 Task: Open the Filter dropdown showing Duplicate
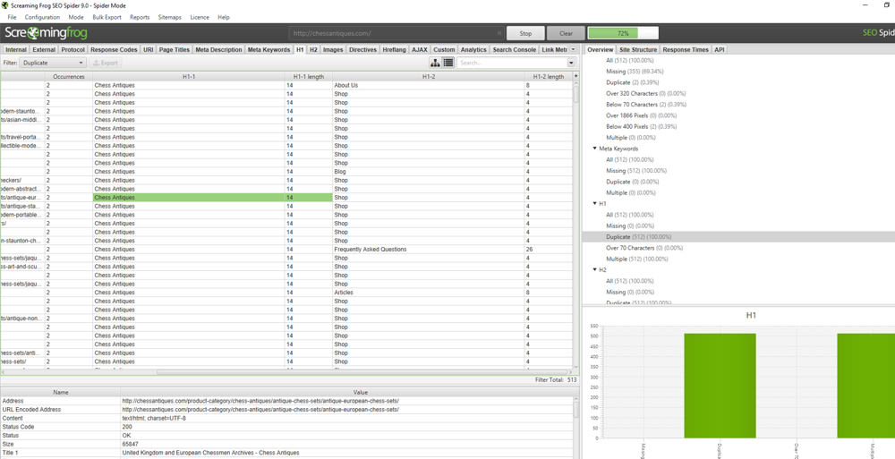53,63
